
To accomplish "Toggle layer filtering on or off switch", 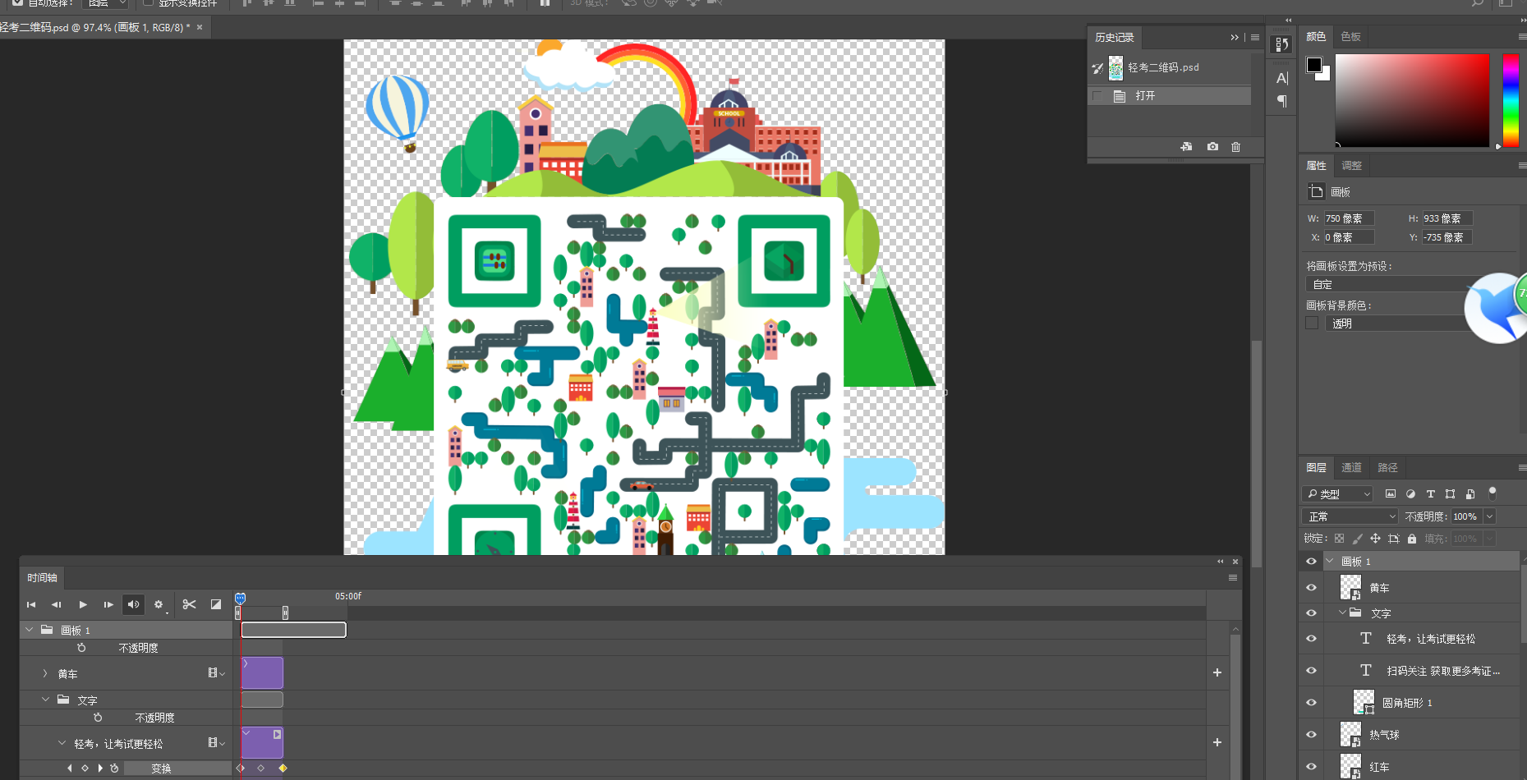I will pyautogui.click(x=1493, y=493).
